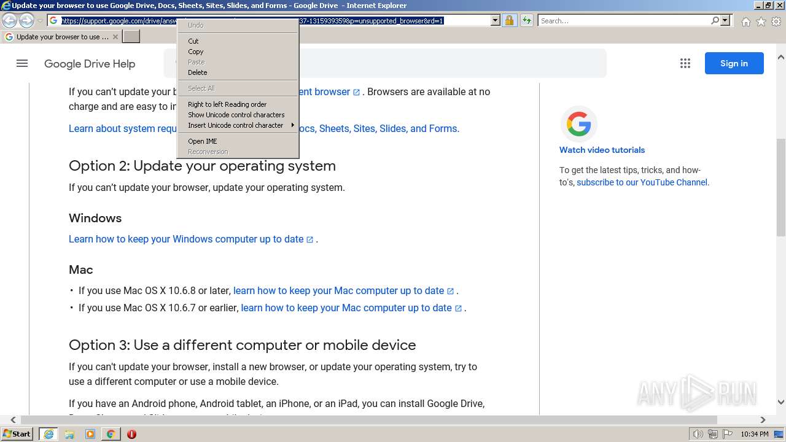
Task: Expand the address bar dropdown arrow
Action: coord(496,21)
